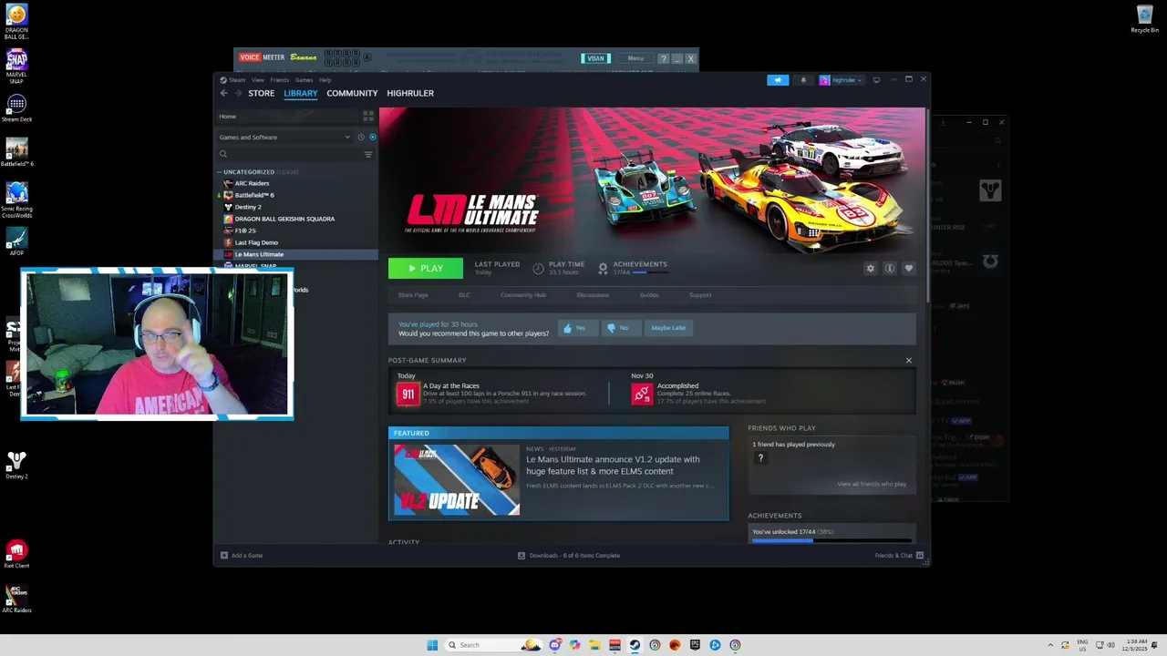Click Add a Game plus icon

tap(224, 556)
